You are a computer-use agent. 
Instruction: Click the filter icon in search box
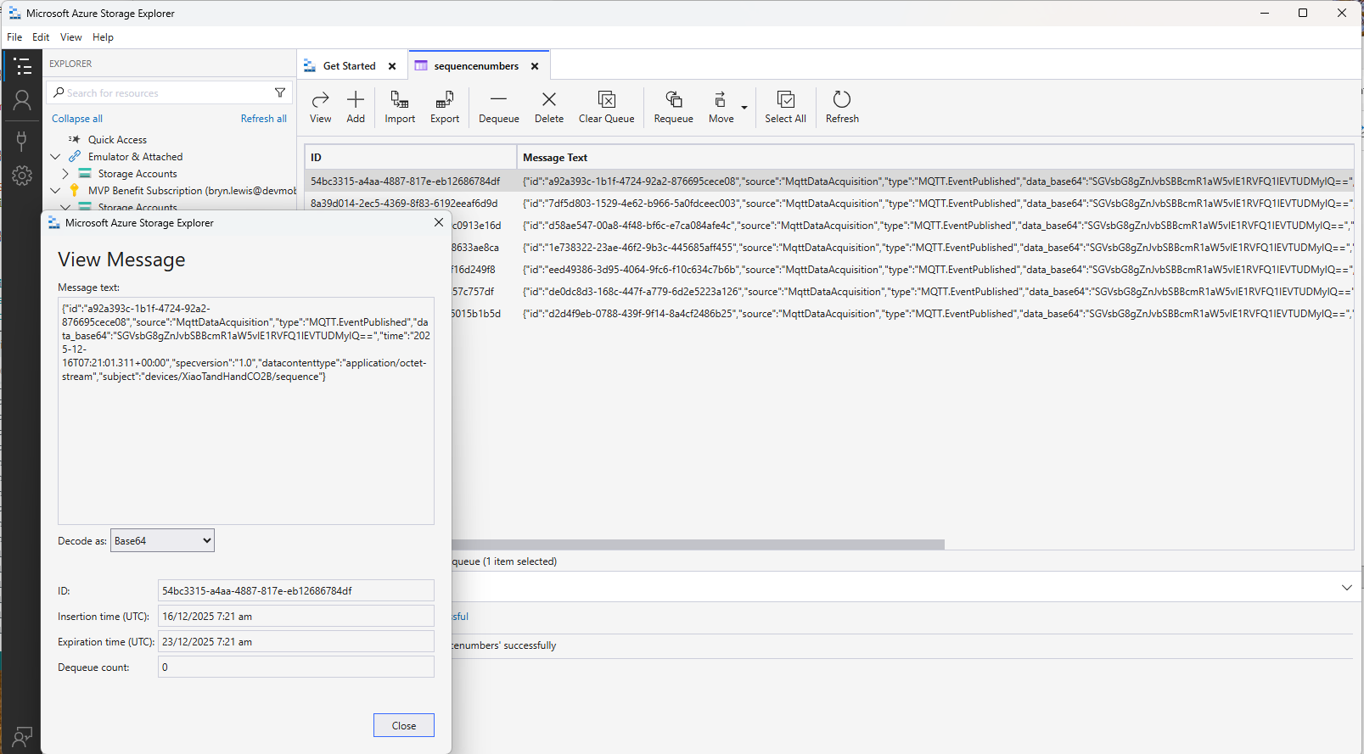(x=280, y=92)
